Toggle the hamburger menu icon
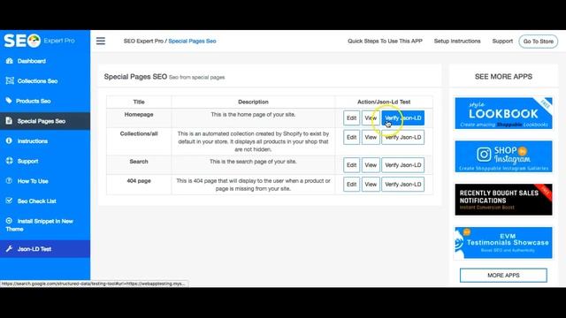 pos(101,42)
